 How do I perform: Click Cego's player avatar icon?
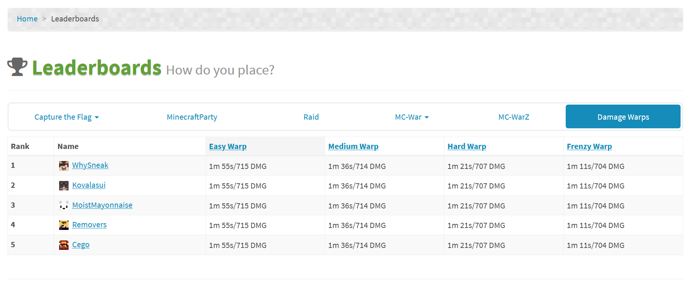64,245
